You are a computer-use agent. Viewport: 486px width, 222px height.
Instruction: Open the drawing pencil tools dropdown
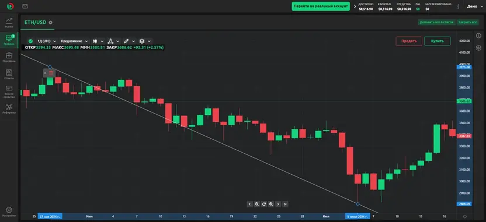129,41
